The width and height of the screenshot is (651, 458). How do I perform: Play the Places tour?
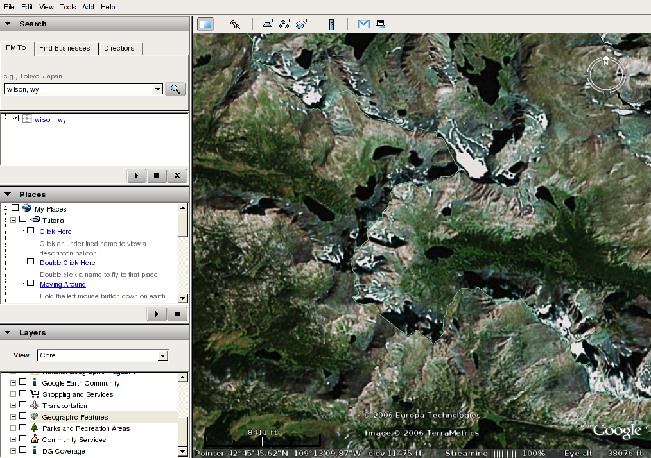pos(157,314)
